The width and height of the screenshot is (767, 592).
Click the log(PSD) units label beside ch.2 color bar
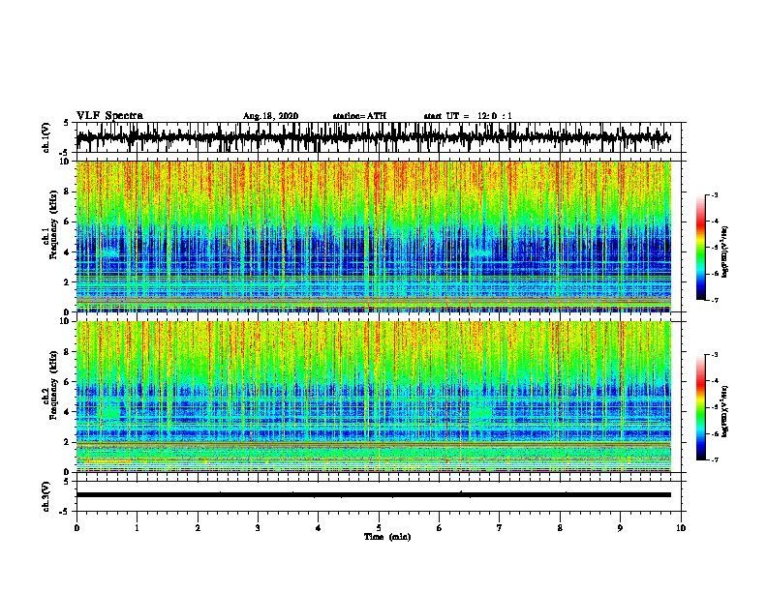pos(725,411)
